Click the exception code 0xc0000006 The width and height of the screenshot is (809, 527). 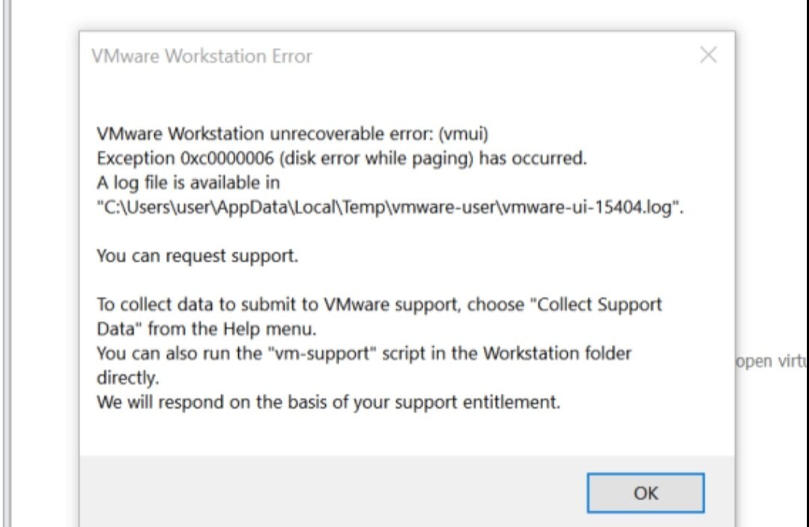[226, 158]
